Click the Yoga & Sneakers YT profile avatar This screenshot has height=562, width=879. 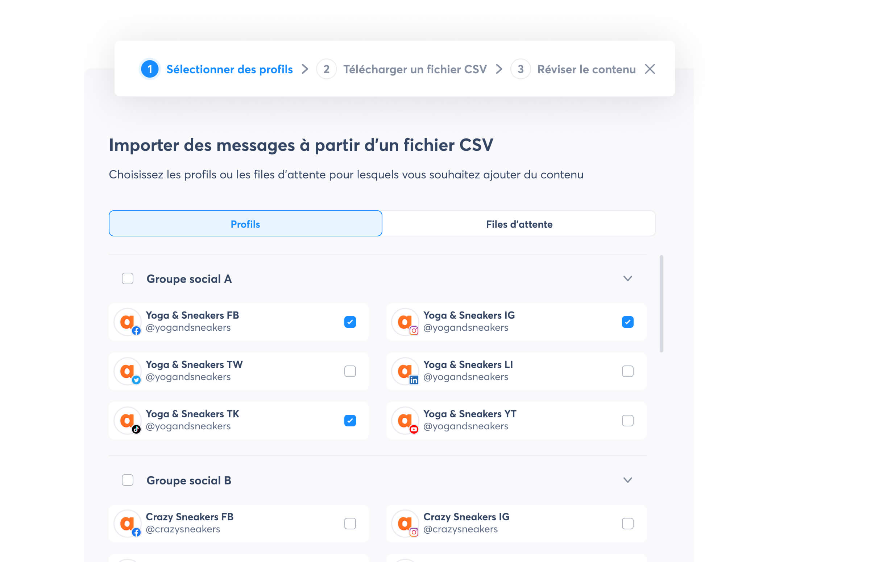pos(405,421)
